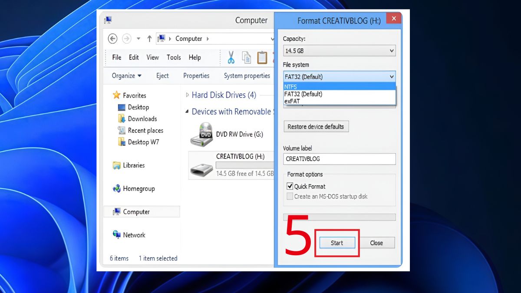Viewport: 521px width, 293px height.
Task: Select the DVD RW Drive (G:) icon
Action: pyautogui.click(x=202, y=134)
